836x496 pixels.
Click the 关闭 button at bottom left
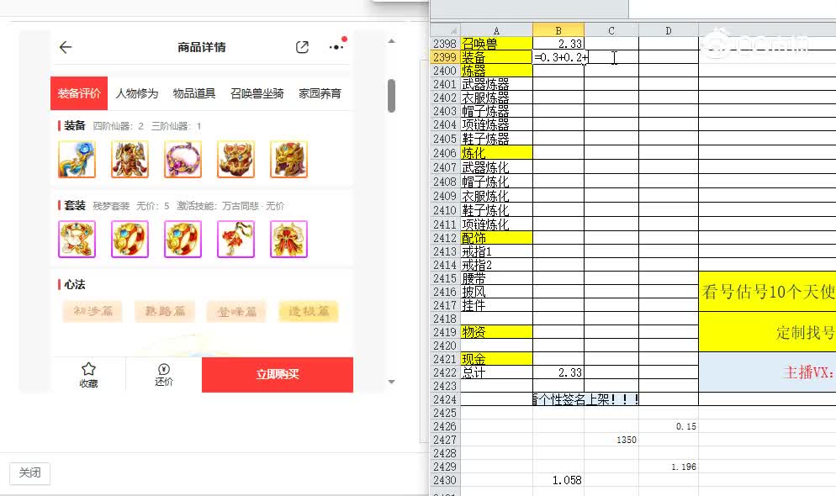[29, 473]
